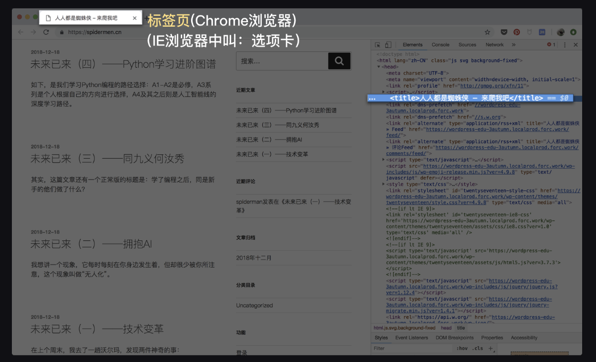Open the Chrome profile avatar
This screenshot has height=362, width=596.
[561, 32]
